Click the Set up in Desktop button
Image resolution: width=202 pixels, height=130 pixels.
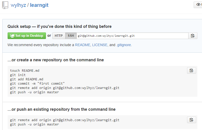pos(27,36)
